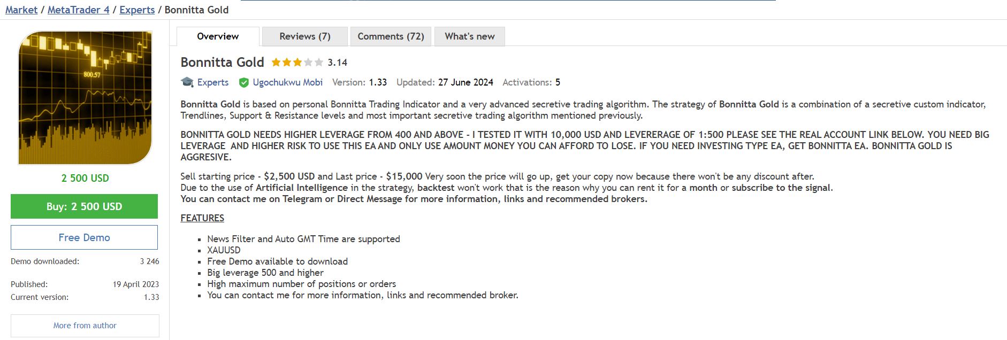Click the Experts graduation cap category icon
This screenshot has width=1007, height=340.
point(187,82)
